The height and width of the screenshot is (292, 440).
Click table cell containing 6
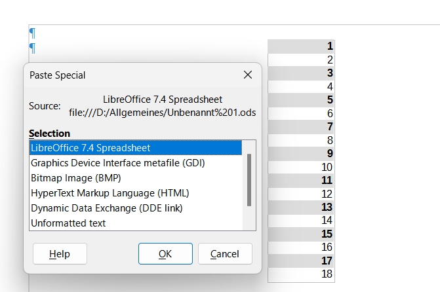point(301,113)
